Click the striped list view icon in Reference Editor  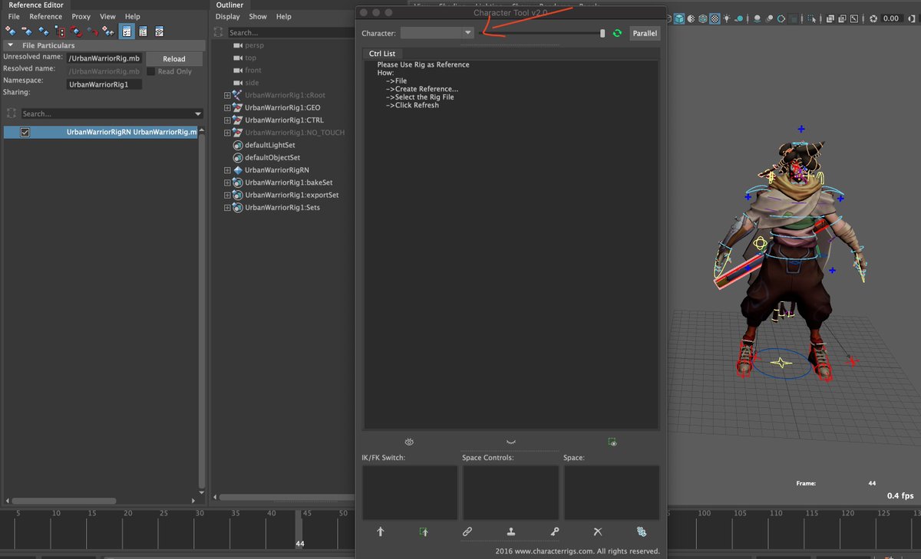point(159,31)
